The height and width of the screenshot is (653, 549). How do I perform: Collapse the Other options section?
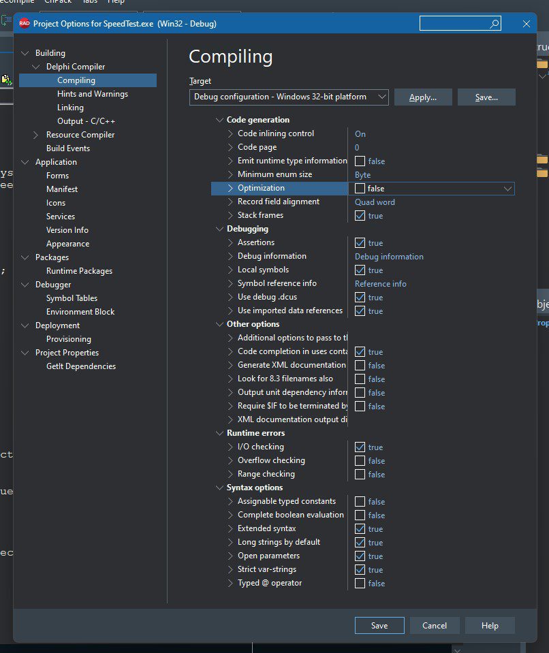(x=219, y=324)
